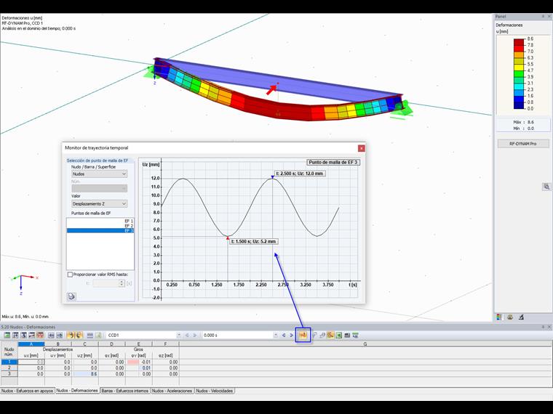Switch to 'Nudos - Aceleraciones' tab
The height and width of the screenshot is (414, 553).
(172, 391)
